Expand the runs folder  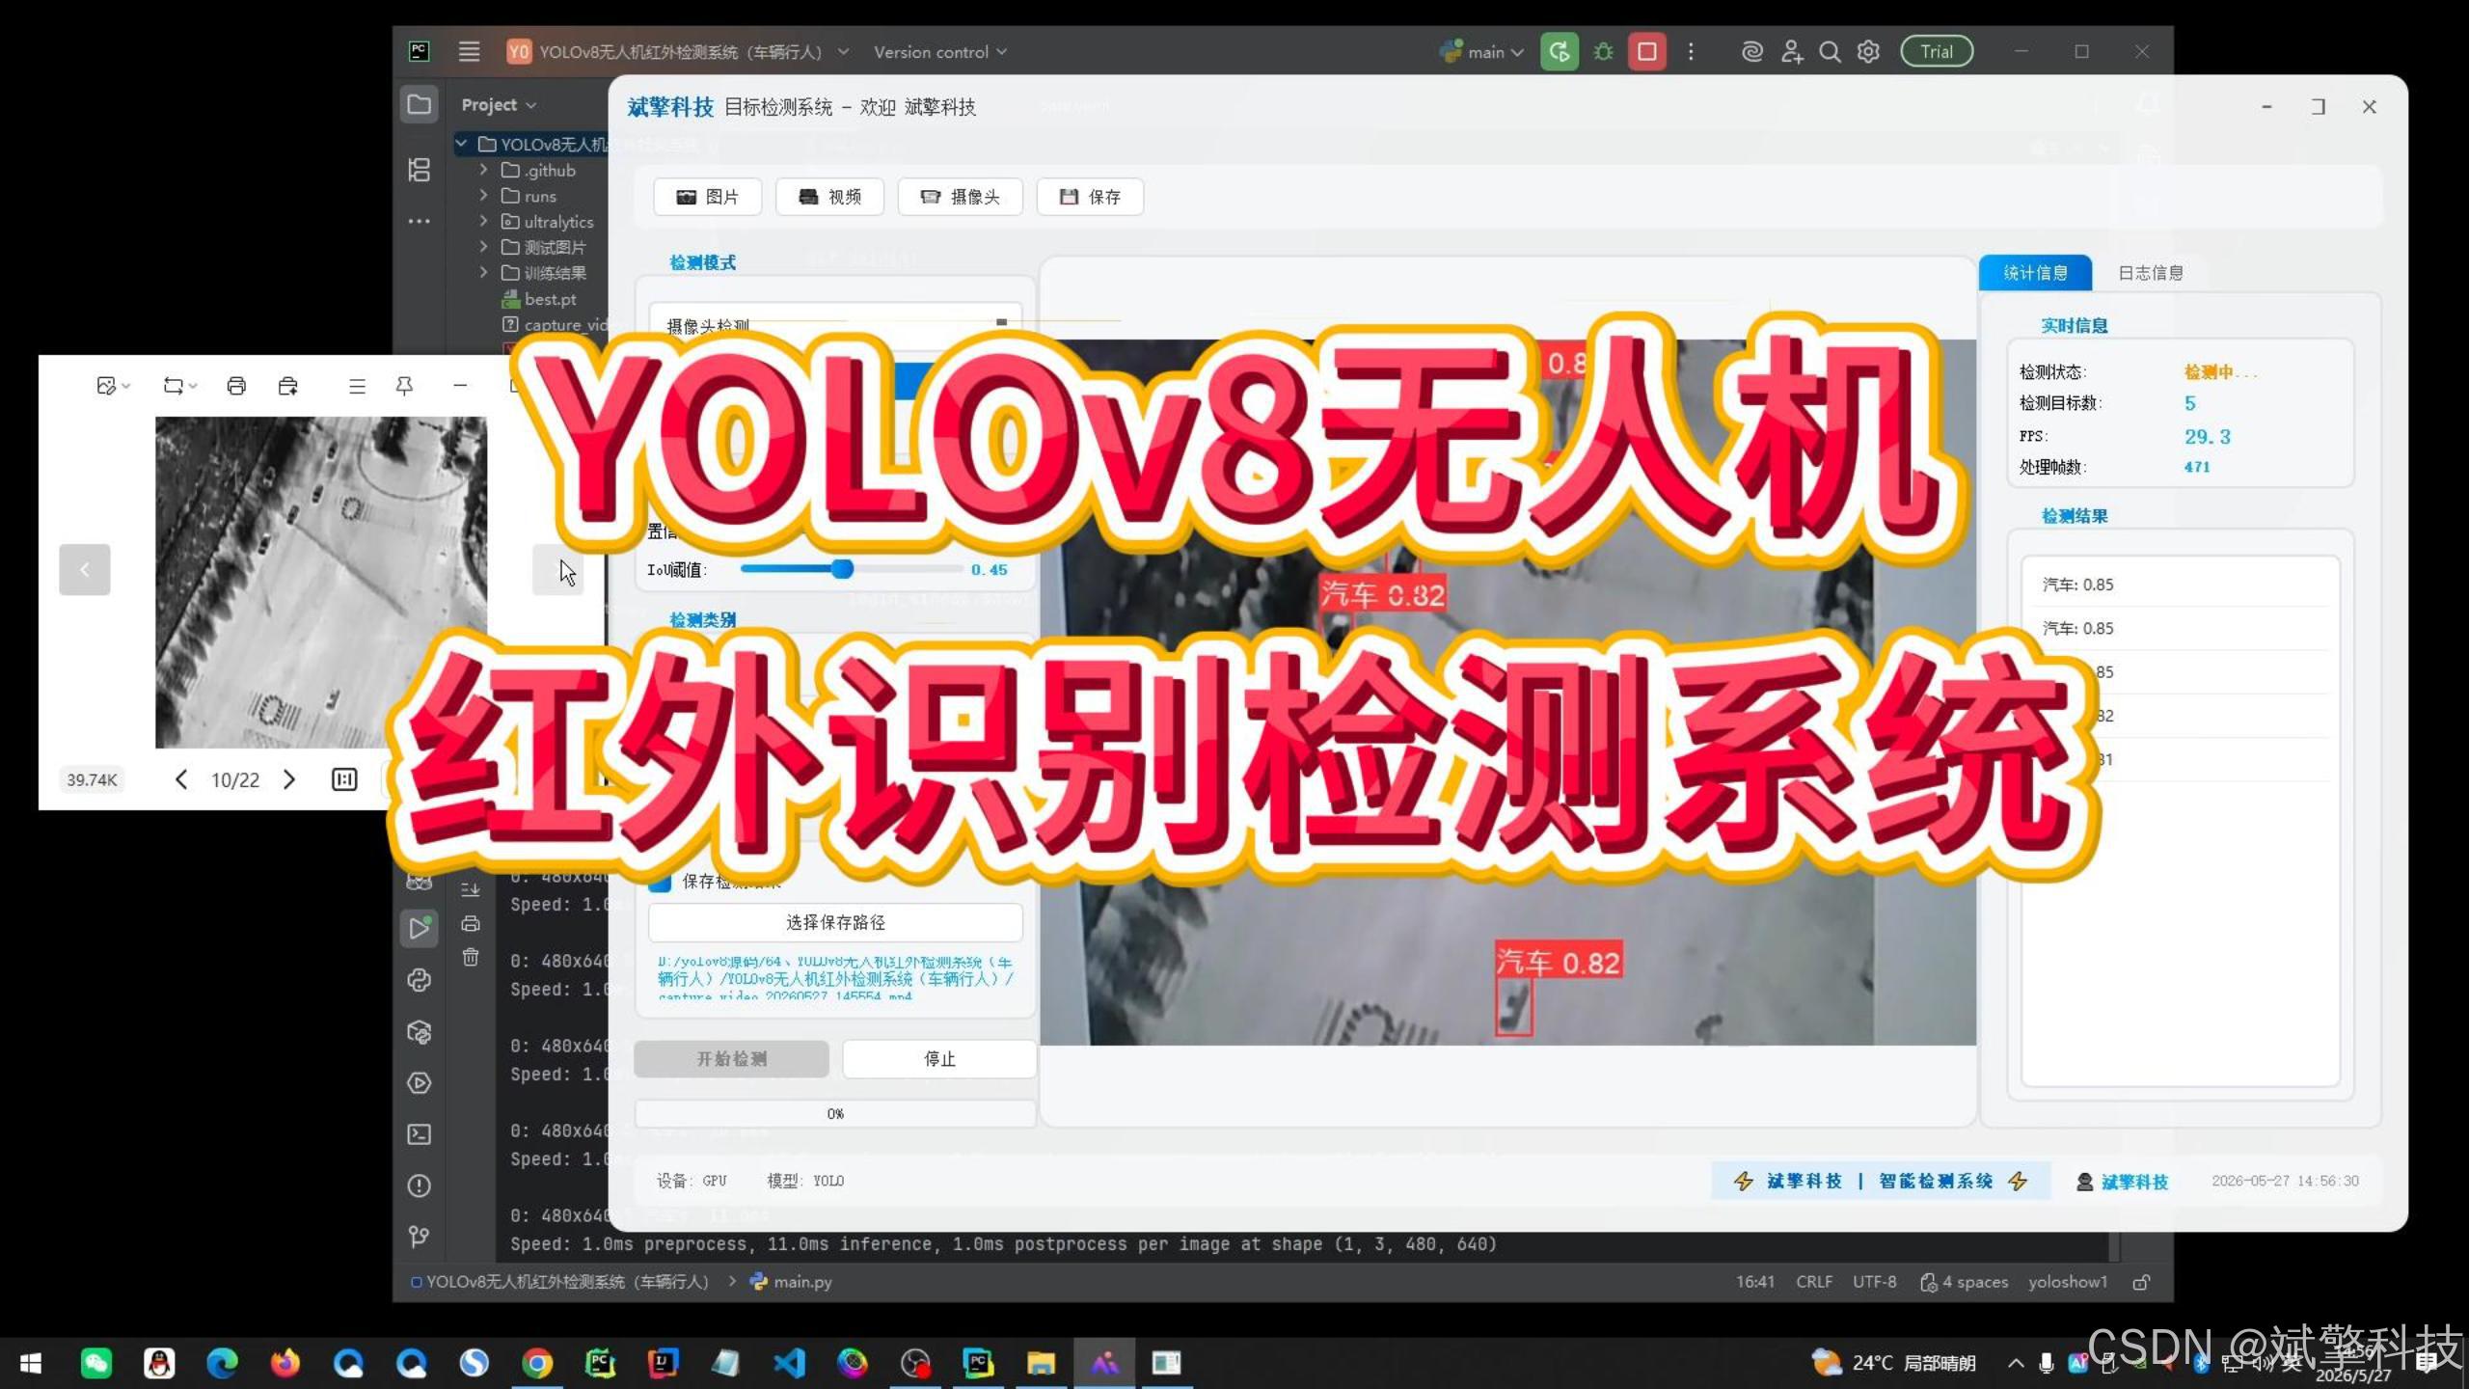click(x=483, y=195)
